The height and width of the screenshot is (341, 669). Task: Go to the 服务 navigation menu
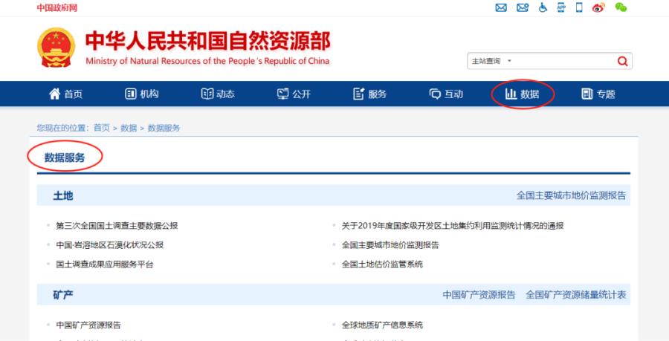click(370, 94)
